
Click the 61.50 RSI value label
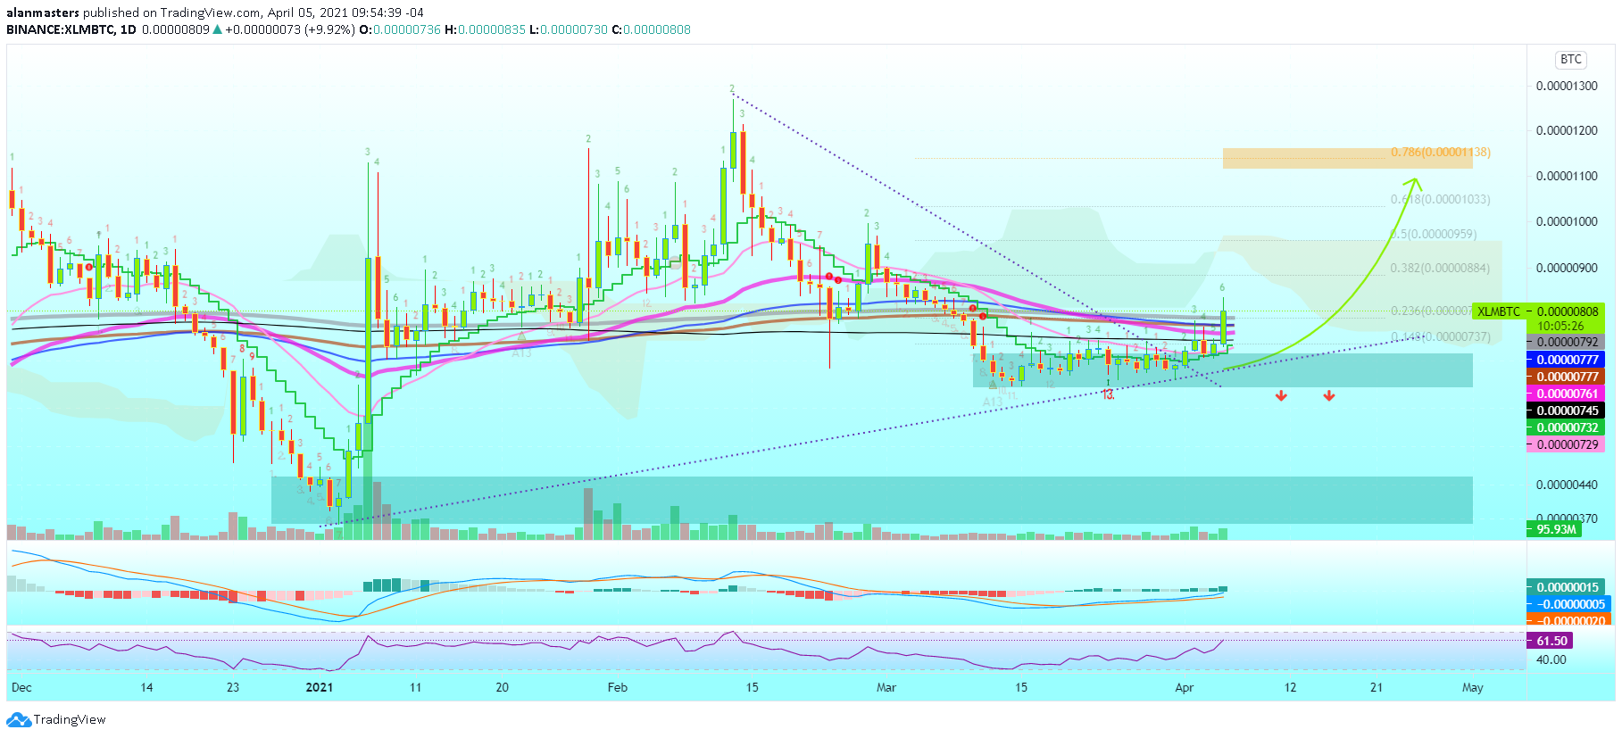tap(1551, 641)
